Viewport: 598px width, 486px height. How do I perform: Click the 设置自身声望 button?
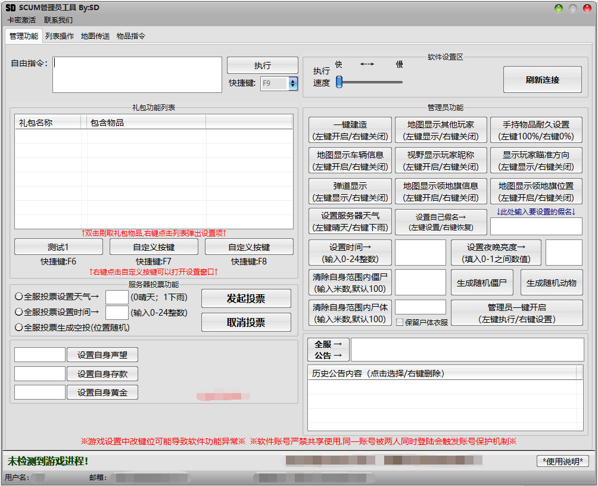pyautogui.click(x=102, y=355)
